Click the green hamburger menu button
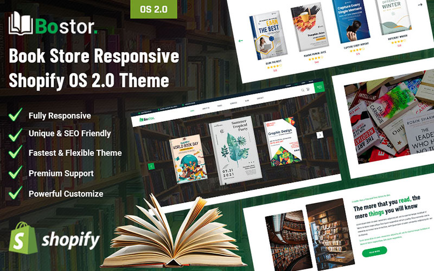434x271 pixels. click(319, 88)
